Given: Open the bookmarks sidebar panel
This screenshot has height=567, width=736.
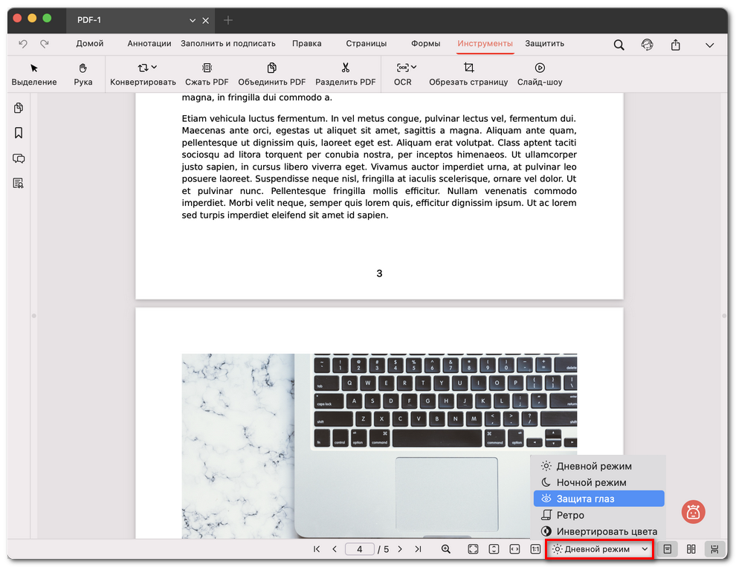Looking at the screenshot, I should [19, 133].
